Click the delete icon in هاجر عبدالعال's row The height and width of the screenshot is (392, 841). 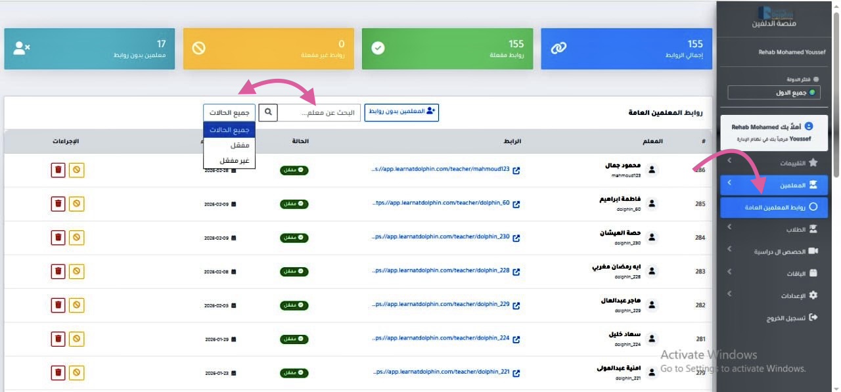pos(58,305)
